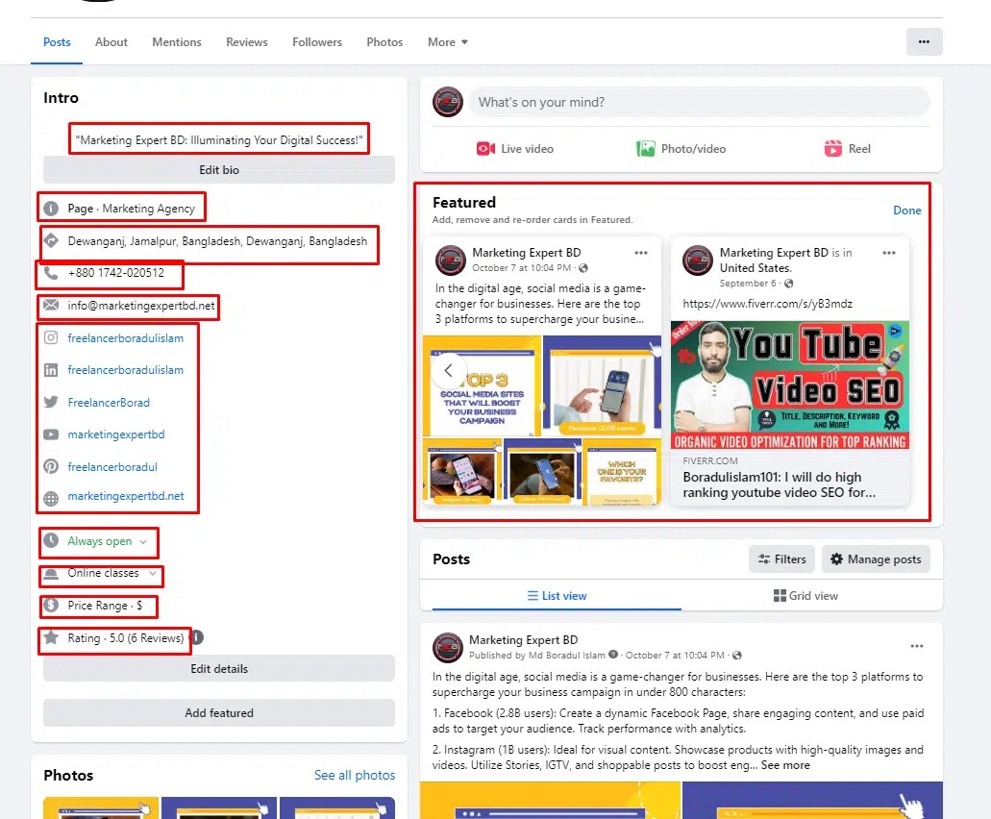This screenshot has height=819, width=991.
Task: Click the Photo/video icon
Action: [646, 149]
